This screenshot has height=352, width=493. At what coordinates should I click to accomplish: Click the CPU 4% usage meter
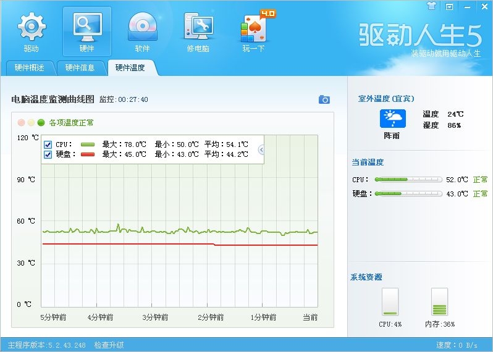[x=390, y=302]
